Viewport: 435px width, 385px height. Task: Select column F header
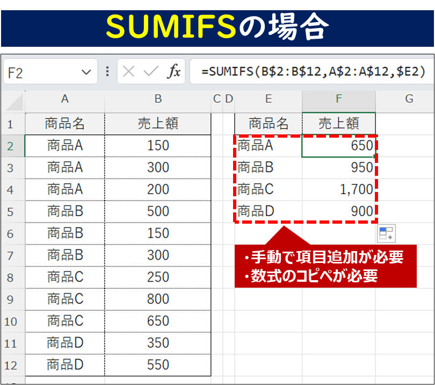338,99
